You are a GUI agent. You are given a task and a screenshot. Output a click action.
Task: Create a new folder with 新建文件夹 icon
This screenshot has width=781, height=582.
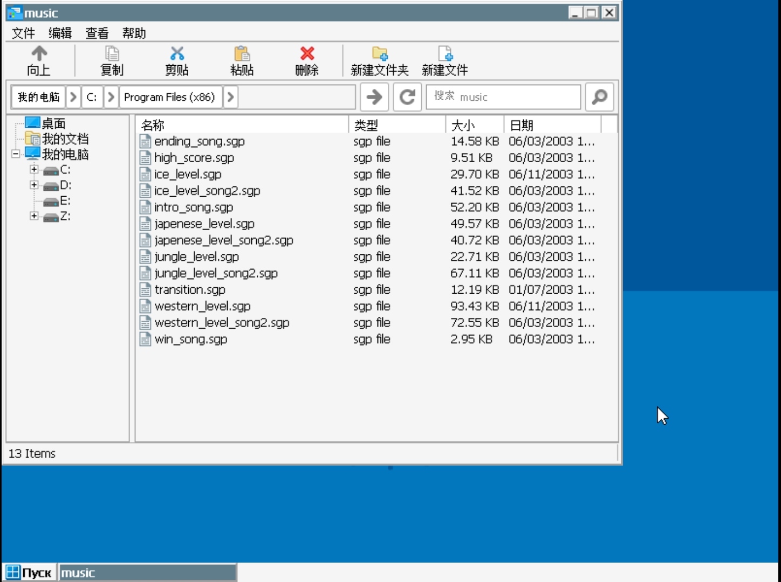pos(380,53)
